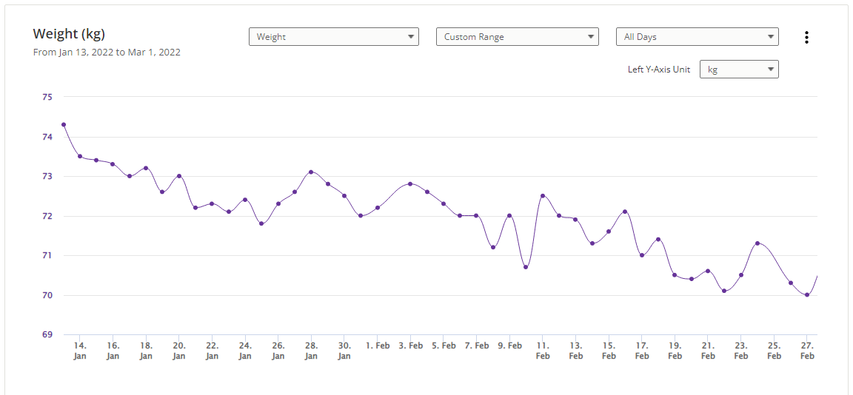The width and height of the screenshot is (853, 395).
Task: Click the x-axis label '27. Feb'
Action: point(807,351)
